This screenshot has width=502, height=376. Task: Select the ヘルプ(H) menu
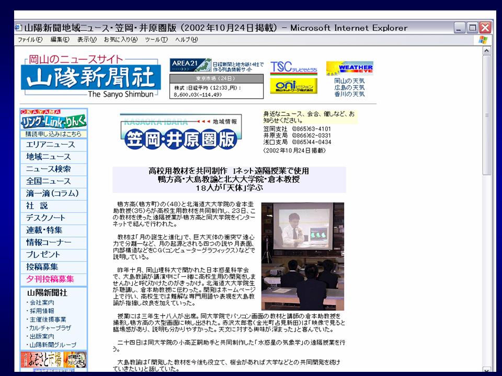187,40
